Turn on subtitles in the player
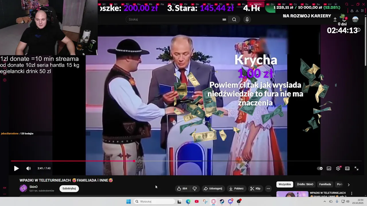367x206 pixels. (329, 169)
